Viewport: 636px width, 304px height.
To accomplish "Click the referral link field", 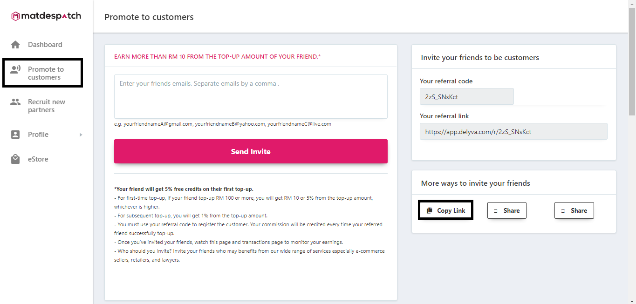I will (x=513, y=131).
